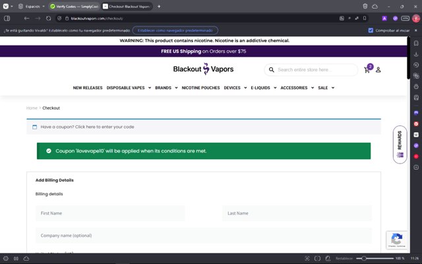Open the DISPOSABLE VAPES menu label
This screenshot has width=422, height=264.
coord(126,88)
